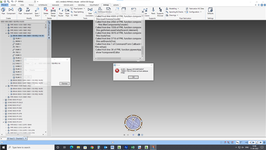Open Spooling & Checks dropdown
The width and height of the screenshot is (266, 150).
coord(175,12)
